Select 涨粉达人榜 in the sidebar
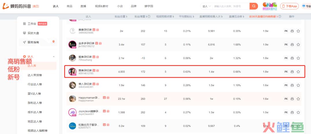This screenshot has width=311, height=134. point(35,103)
